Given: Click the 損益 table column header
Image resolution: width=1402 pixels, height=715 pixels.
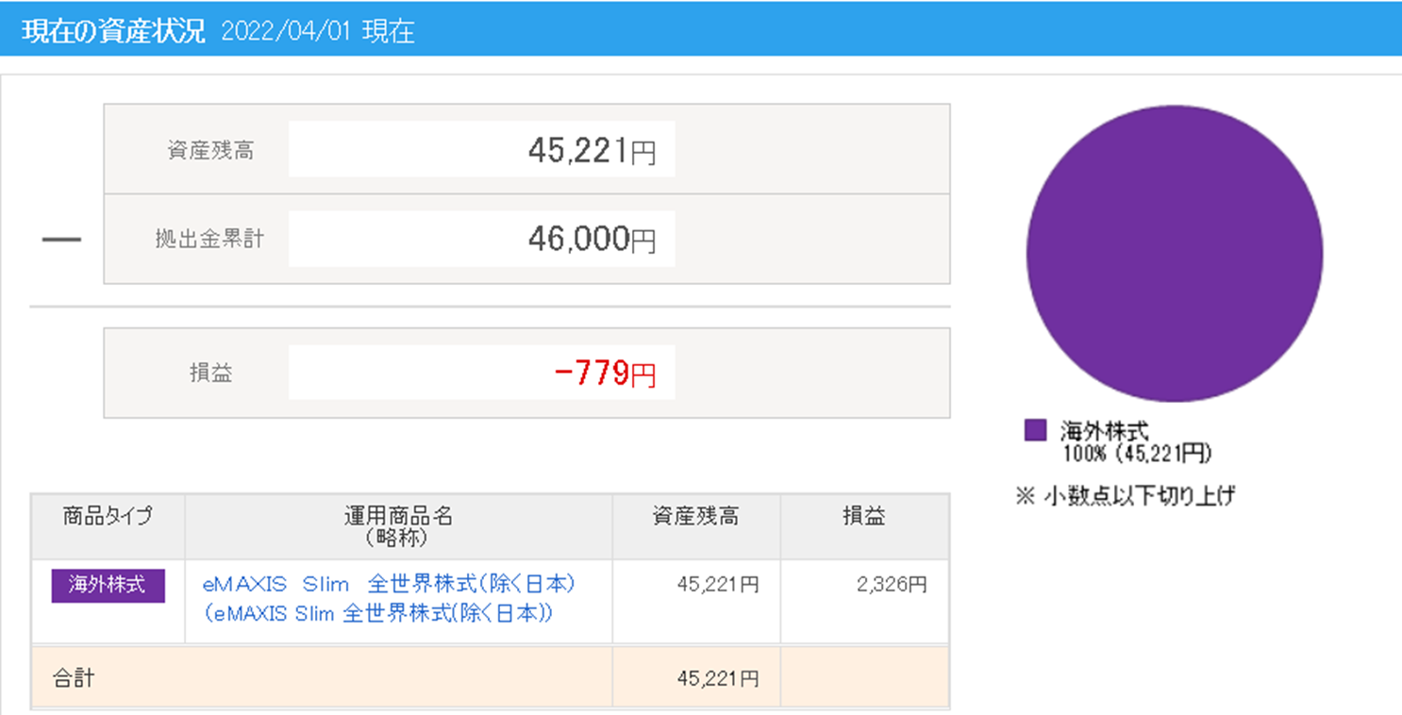Looking at the screenshot, I should click(x=863, y=517).
